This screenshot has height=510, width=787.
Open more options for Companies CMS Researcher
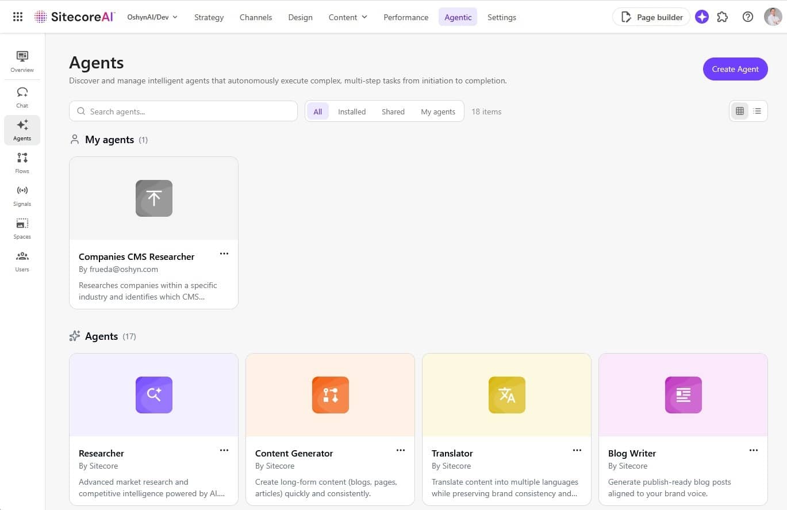coord(224,254)
